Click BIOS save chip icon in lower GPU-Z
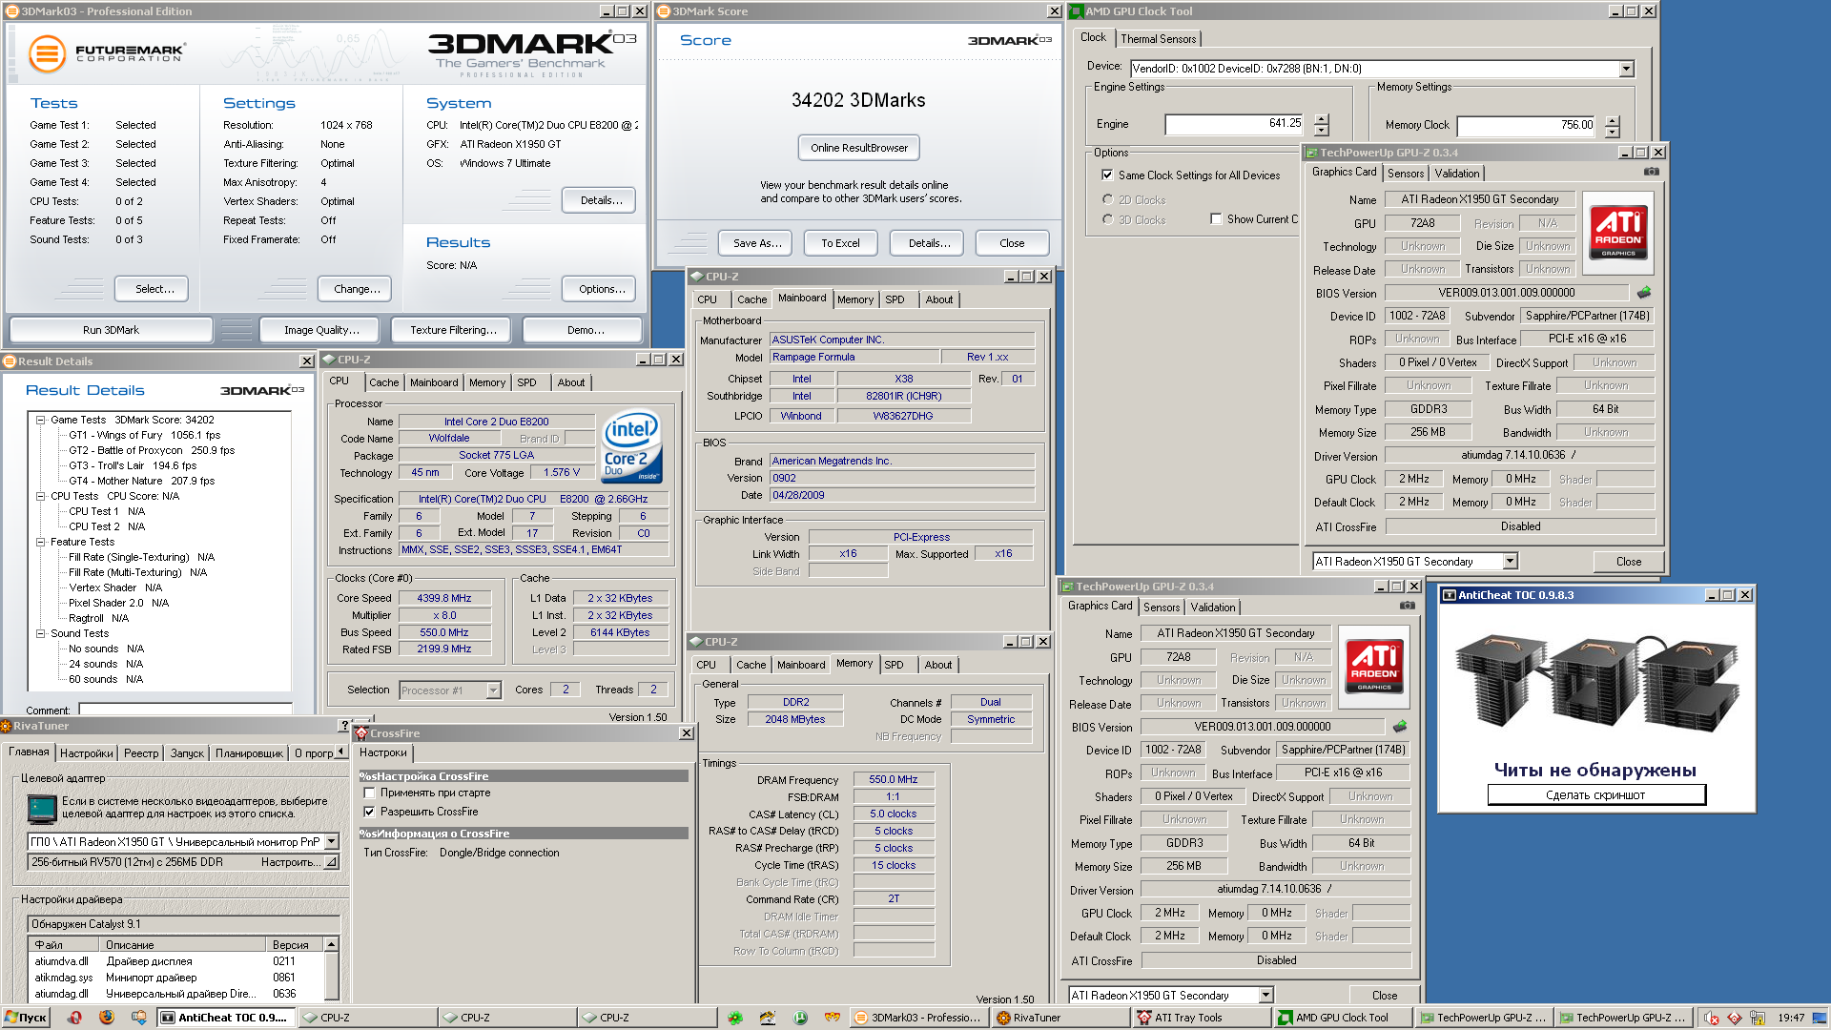 tap(1400, 727)
